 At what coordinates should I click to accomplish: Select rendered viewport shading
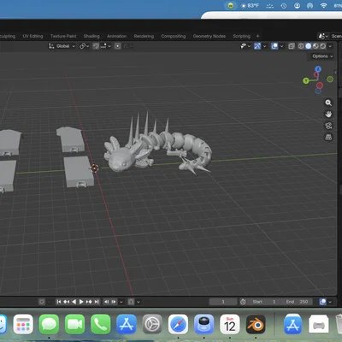click(x=322, y=46)
